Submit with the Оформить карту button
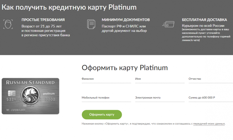 [102, 115]
